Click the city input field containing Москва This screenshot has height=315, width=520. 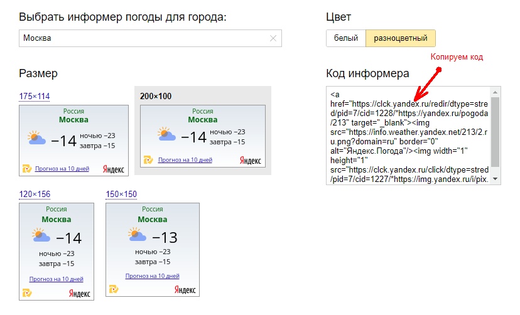pyautogui.click(x=150, y=38)
